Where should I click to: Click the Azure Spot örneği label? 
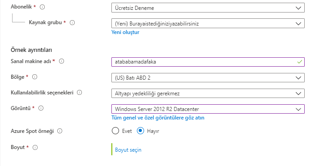click(x=32, y=131)
